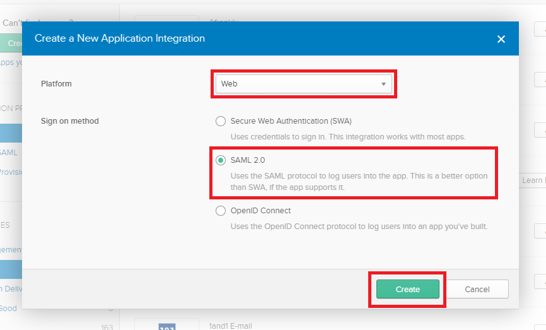Click the OpenID Connect protocol description text
Viewport: 546px width, 330px height.
click(359, 227)
